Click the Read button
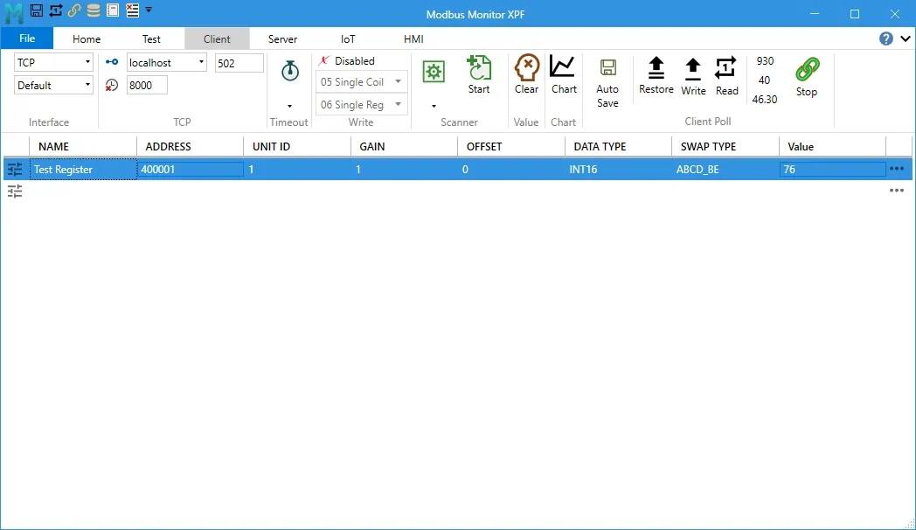Screen dimensions: 916x530 726,76
